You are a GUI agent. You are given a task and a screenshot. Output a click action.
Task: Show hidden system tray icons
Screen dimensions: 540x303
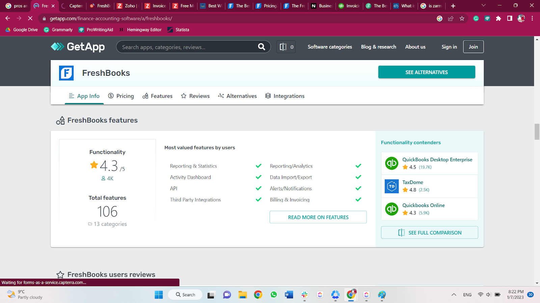pos(454,295)
